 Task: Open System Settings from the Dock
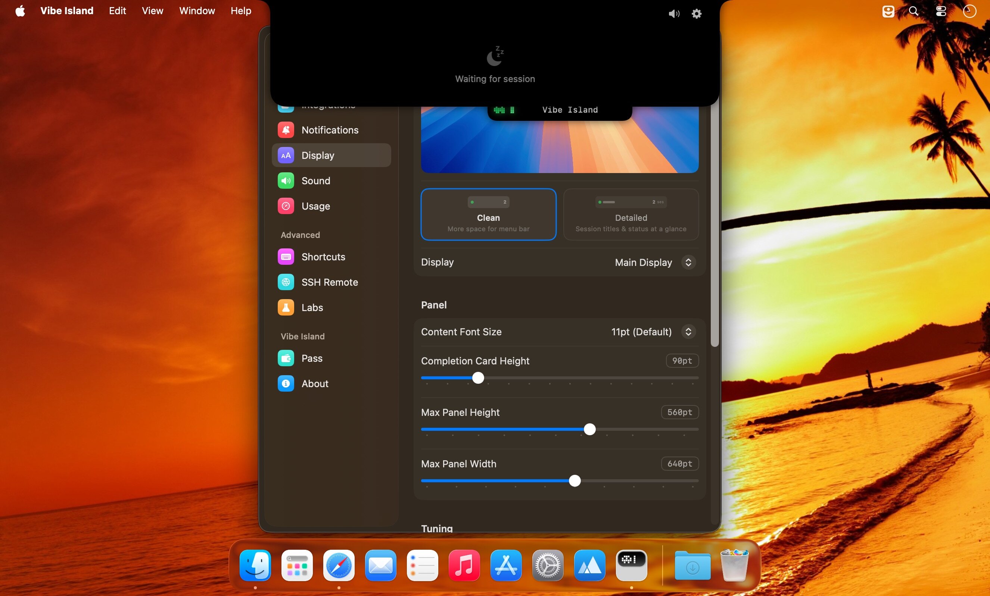(x=548, y=565)
